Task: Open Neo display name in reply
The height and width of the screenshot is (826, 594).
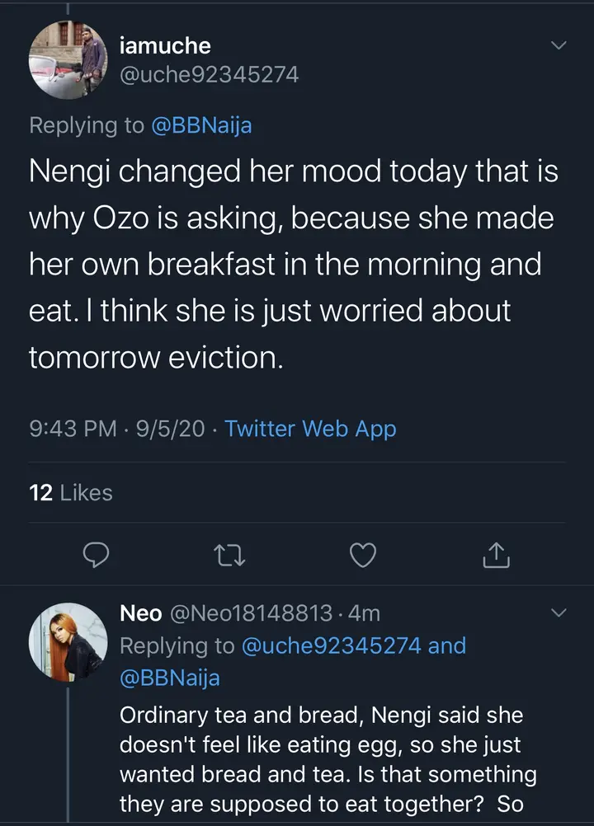Action: click(141, 613)
